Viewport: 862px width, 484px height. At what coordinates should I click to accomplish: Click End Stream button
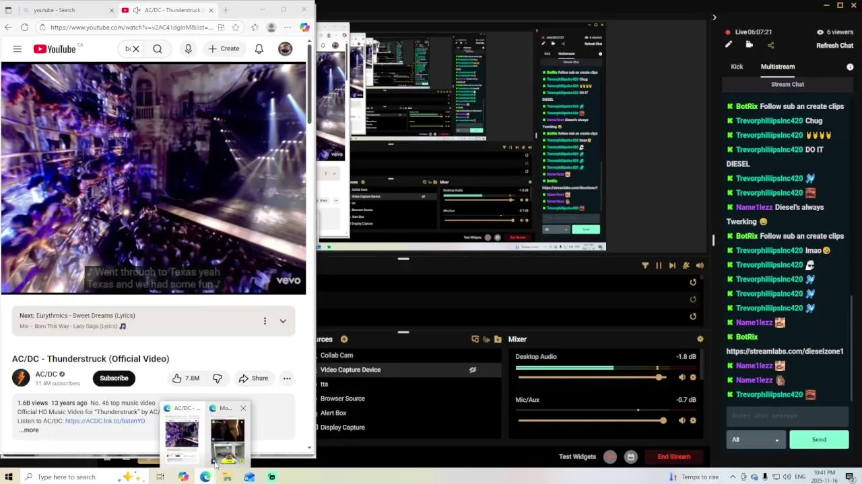click(673, 457)
